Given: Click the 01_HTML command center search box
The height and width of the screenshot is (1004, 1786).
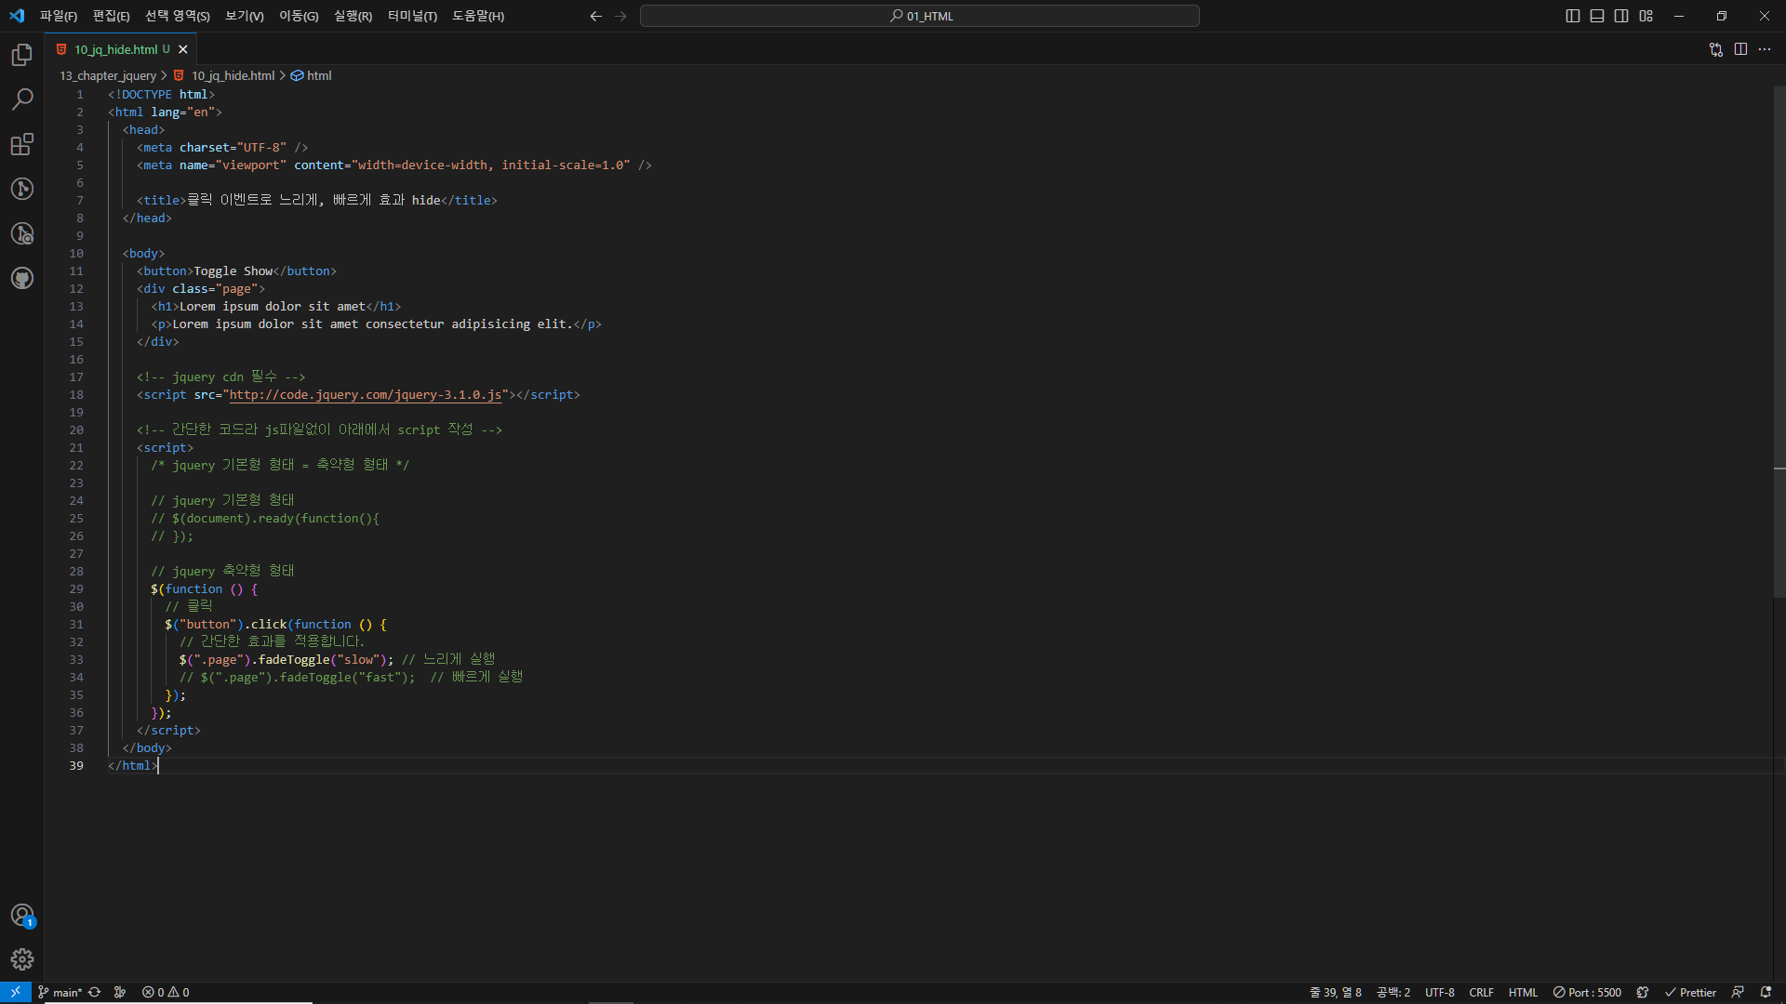Looking at the screenshot, I should tap(919, 16).
